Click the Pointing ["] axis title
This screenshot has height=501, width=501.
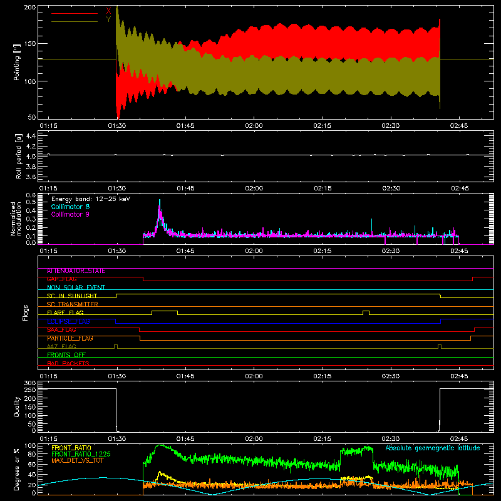(17, 62)
